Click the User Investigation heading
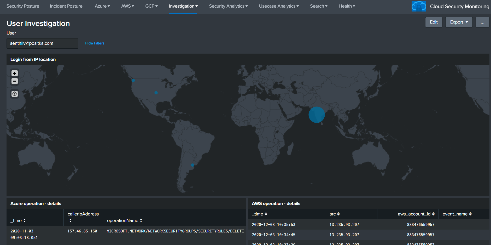Viewport: 491px width, 245px height. 38,24
